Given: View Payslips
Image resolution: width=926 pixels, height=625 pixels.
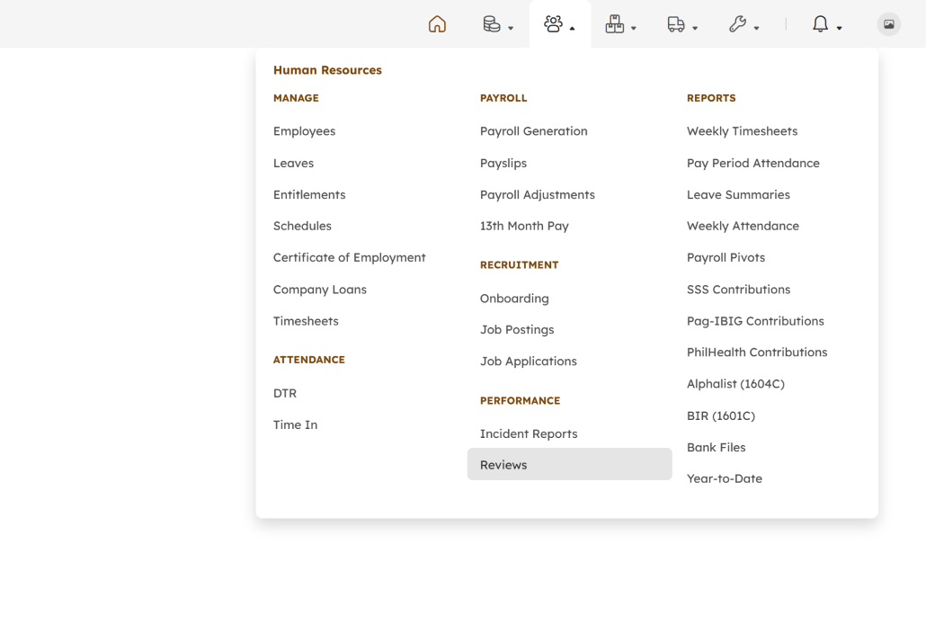Looking at the screenshot, I should pyautogui.click(x=503, y=163).
